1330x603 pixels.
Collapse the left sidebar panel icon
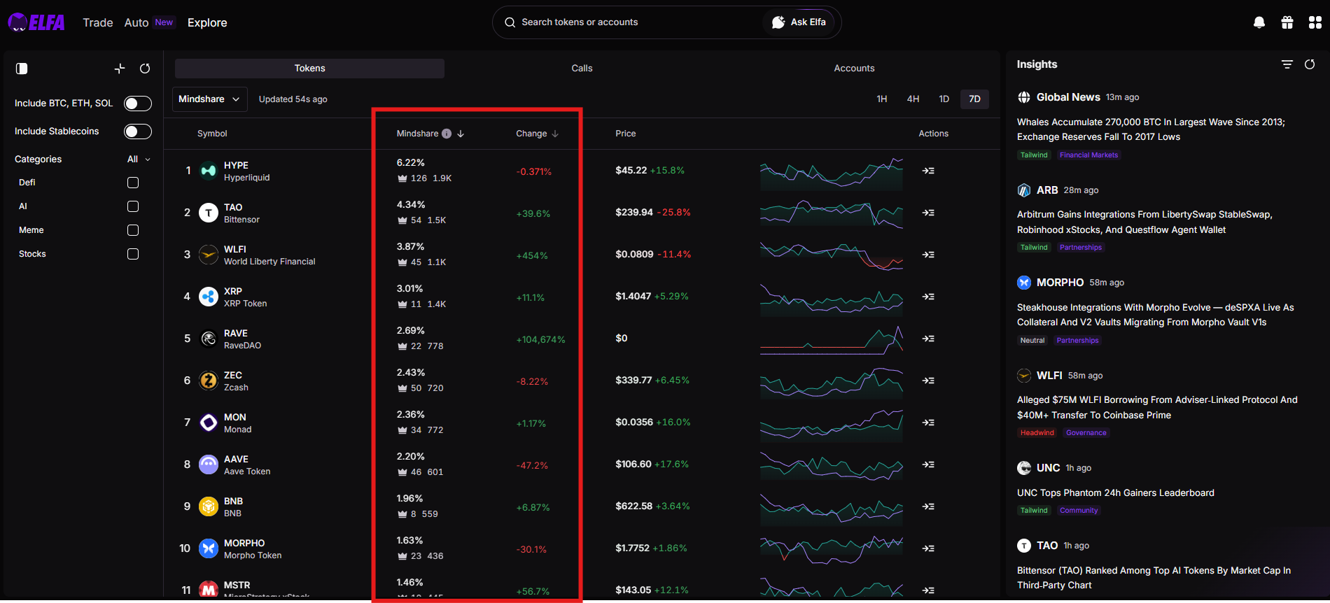click(x=22, y=69)
